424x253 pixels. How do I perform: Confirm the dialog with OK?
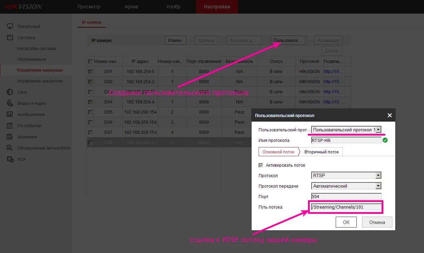[346, 222]
